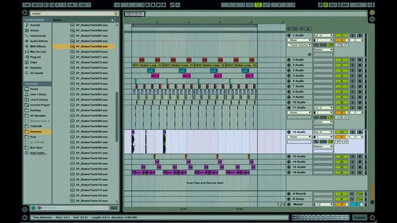The height and width of the screenshot is (223, 397).
Task: Click the TAP tempo button
Action: 27,5
